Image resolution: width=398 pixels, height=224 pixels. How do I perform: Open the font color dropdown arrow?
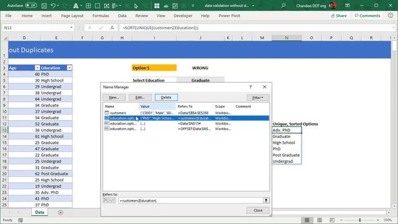(81, 6)
